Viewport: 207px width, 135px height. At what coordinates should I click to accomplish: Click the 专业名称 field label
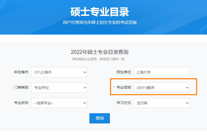pyautogui.click(x=21, y=103)
